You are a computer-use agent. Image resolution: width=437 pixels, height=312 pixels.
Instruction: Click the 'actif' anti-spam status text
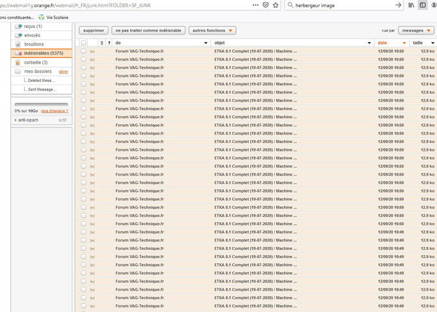tap(62, 120)
